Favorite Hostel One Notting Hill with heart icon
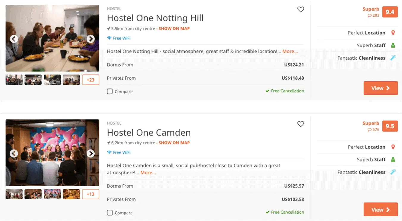This screenshot has height=221, width=402. (301, 10)
